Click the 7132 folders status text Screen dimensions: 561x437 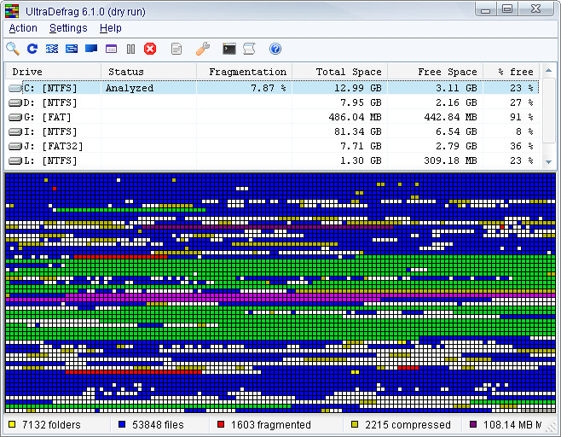51,425
